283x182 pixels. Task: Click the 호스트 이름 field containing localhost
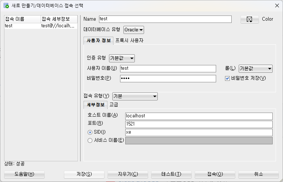(199, 116)
